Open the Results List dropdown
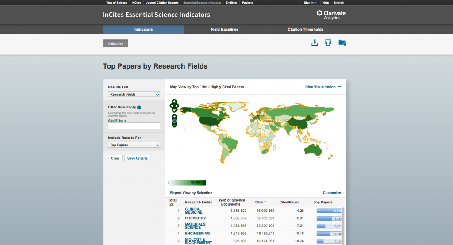 point(134,94)
